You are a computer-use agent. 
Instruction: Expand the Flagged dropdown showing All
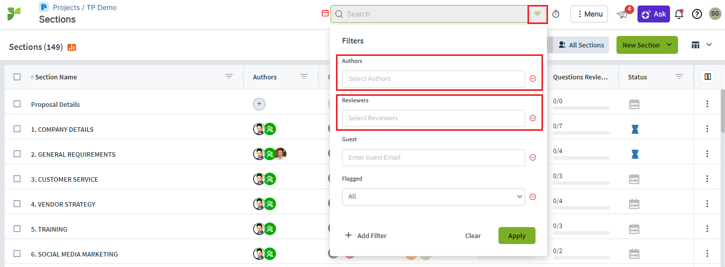[x=433, y=197]
